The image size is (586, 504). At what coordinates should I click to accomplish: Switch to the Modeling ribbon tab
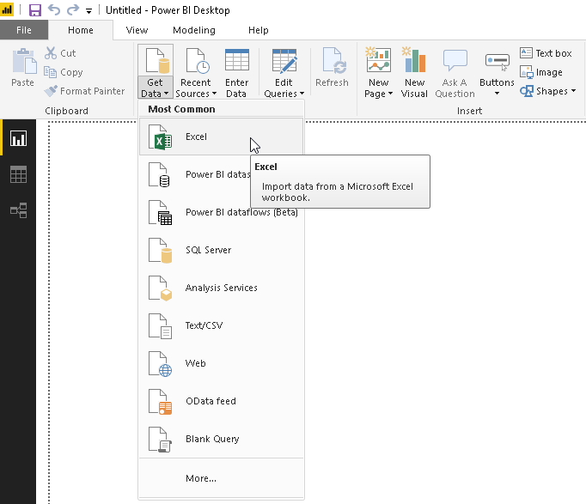click(194, 30)
